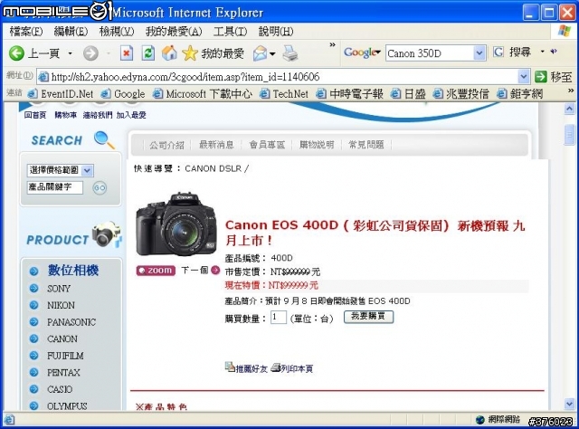The image size is (579, 429).
Task: Click the Back arrow icon
Action: pos(16,53)
